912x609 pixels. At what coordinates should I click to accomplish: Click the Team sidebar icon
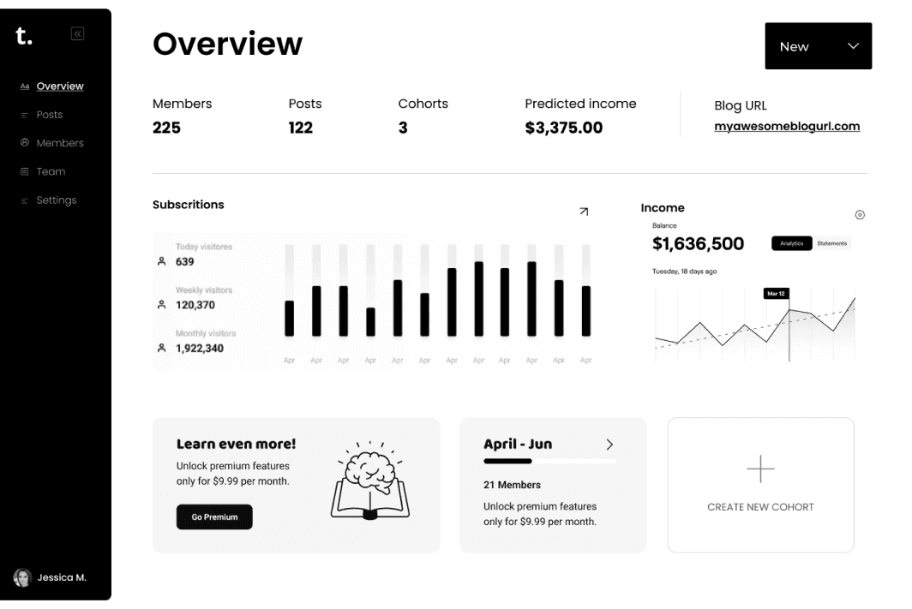coord(24,171)
